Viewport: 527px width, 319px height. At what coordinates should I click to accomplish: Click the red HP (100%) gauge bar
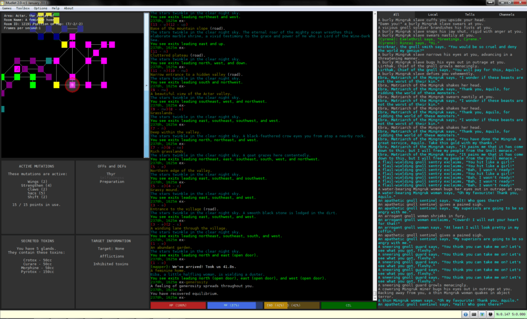click(178, 305)
